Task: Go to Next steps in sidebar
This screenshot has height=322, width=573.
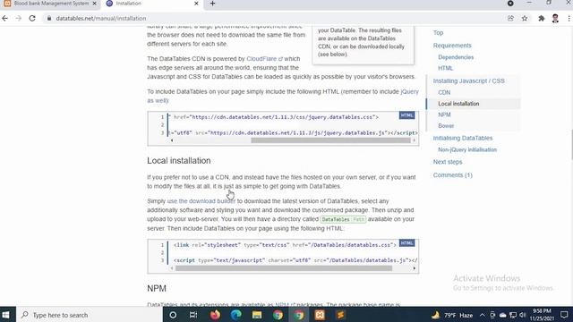Action: [x=448, y=162]
